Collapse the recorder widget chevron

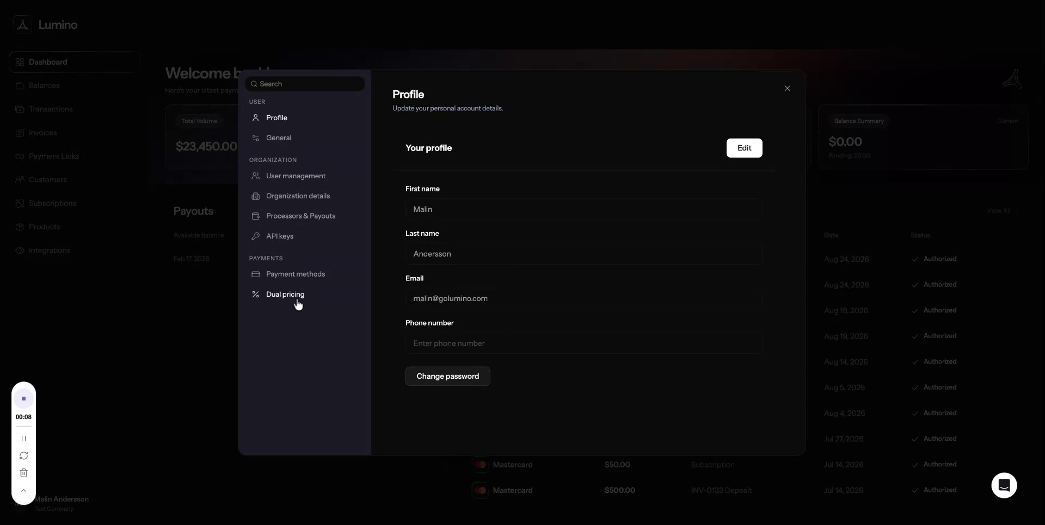pos(23,491)
